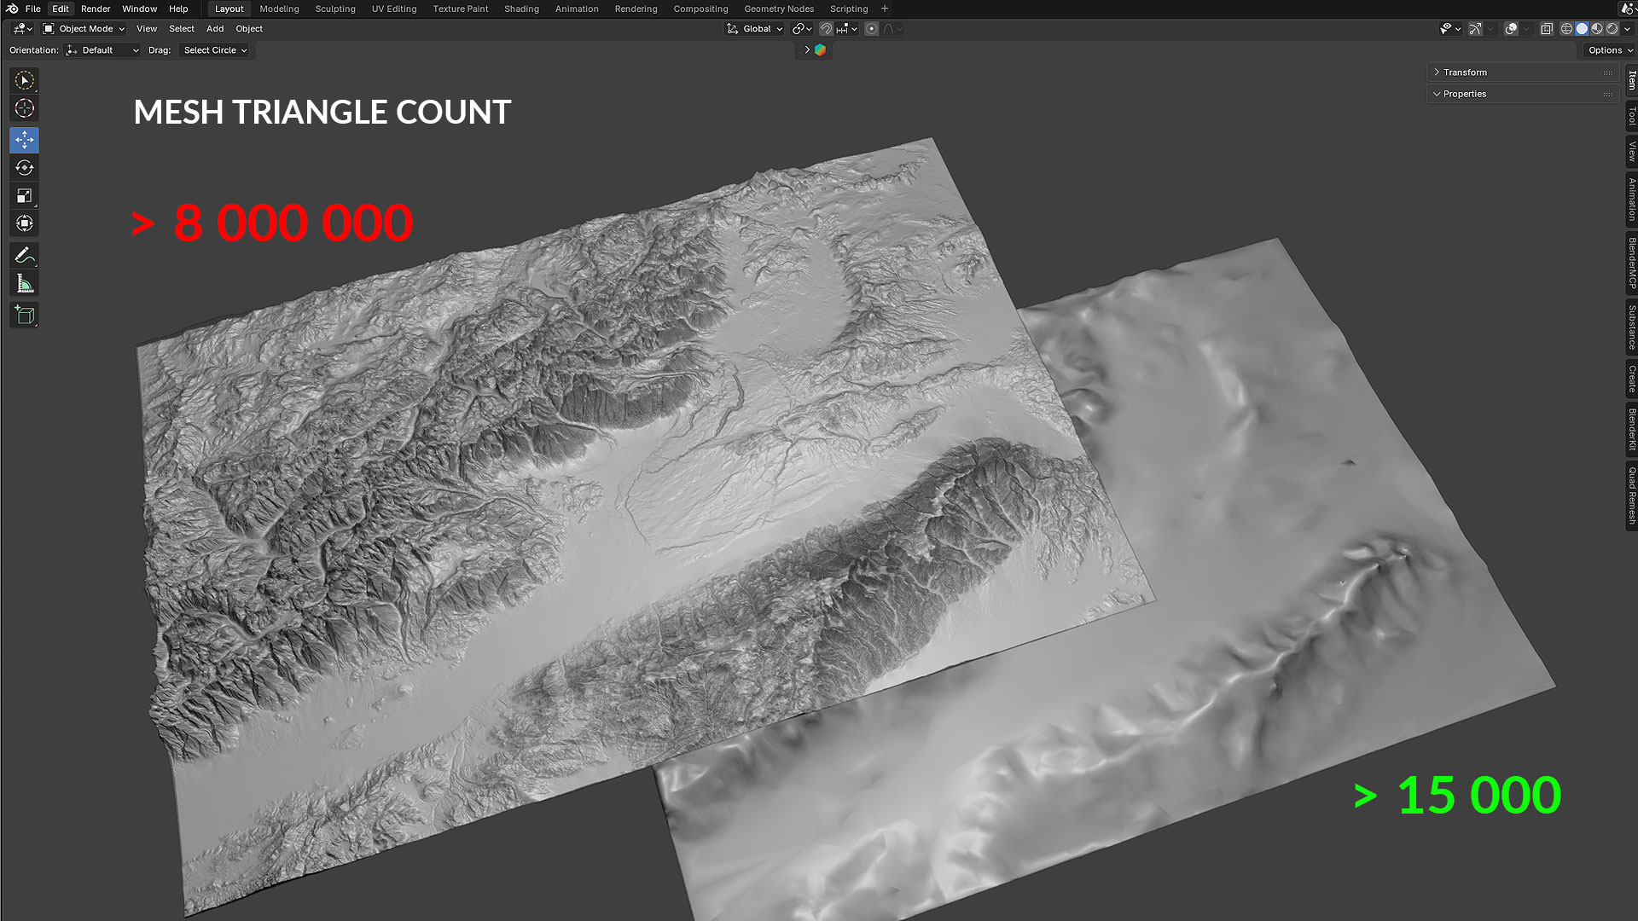The width and height of the screenshot is (1638, 921).
Task: Select the Annotate tool
Action: (x=23, y=255)
